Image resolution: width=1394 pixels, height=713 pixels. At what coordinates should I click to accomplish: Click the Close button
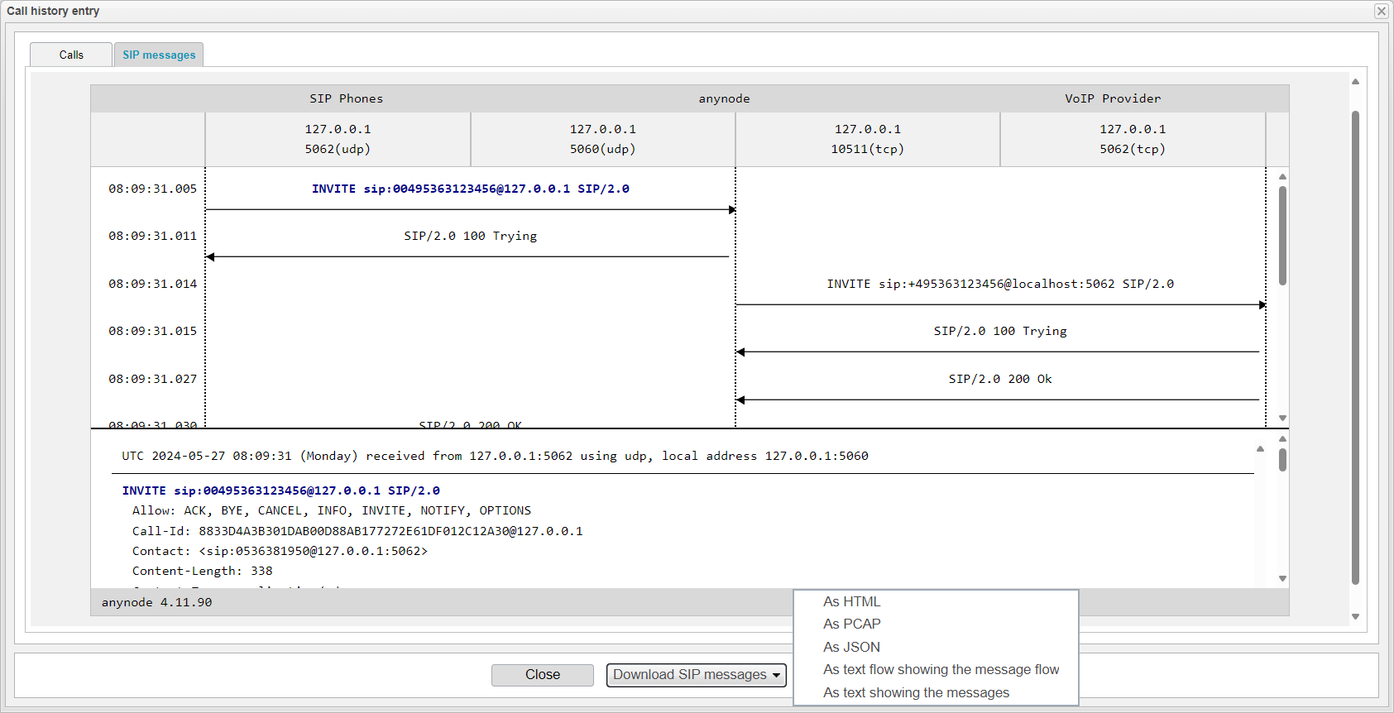pyautogui.click(x=543, y=675)
